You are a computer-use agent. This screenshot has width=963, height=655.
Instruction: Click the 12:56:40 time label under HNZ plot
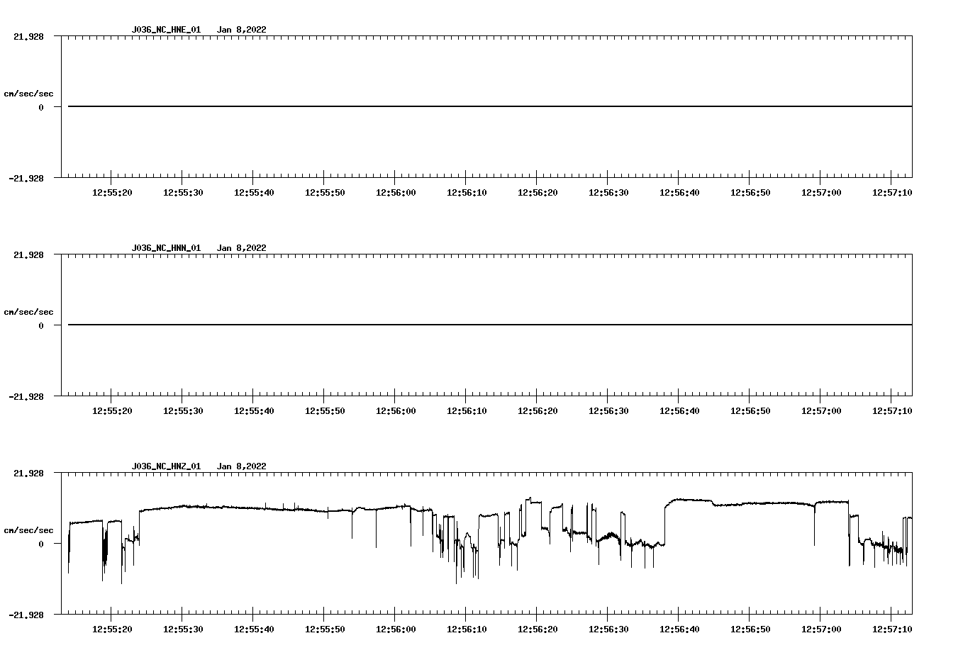679,629
